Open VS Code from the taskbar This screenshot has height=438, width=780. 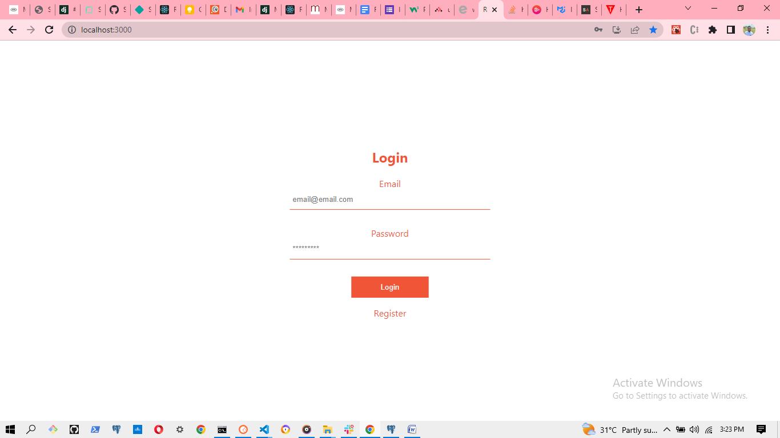[x=264, y=429]
